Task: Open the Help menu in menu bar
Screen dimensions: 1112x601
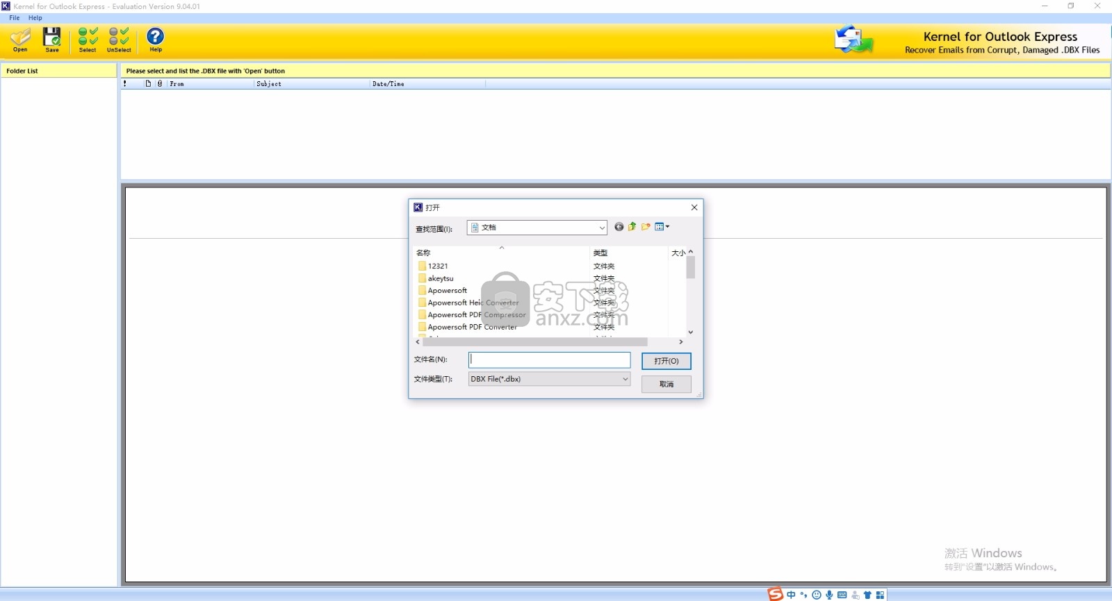Action: tap(35, 18)
